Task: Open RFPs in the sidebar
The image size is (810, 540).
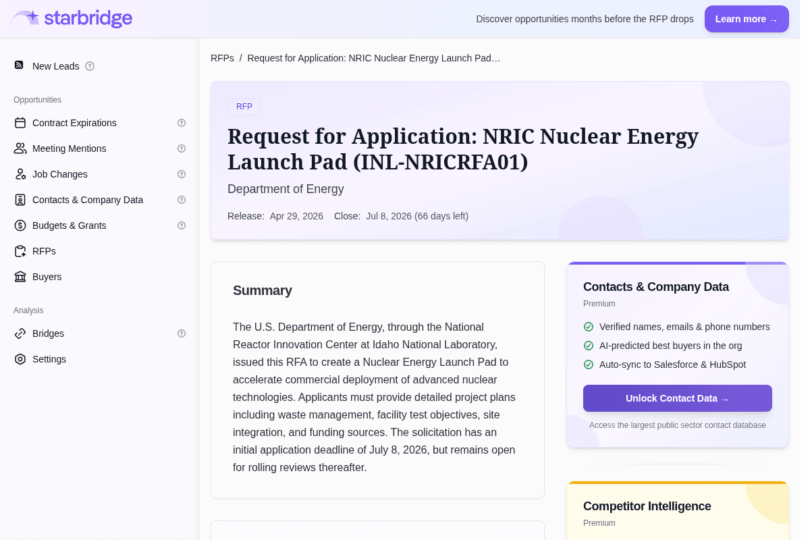Action: point(44,251)
